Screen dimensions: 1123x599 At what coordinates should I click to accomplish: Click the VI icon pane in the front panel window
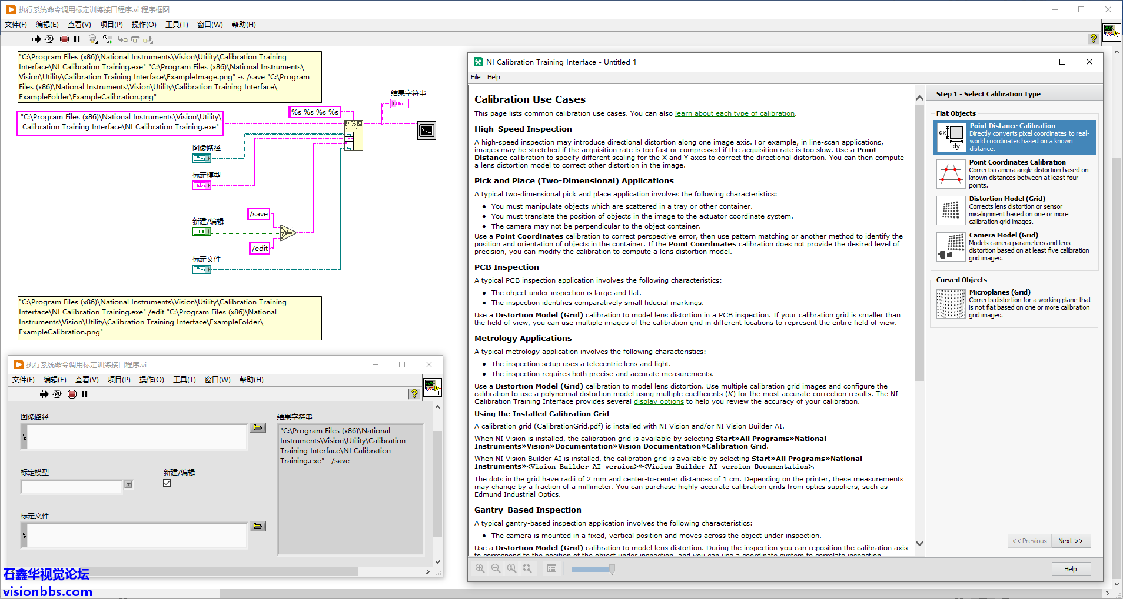433,387
